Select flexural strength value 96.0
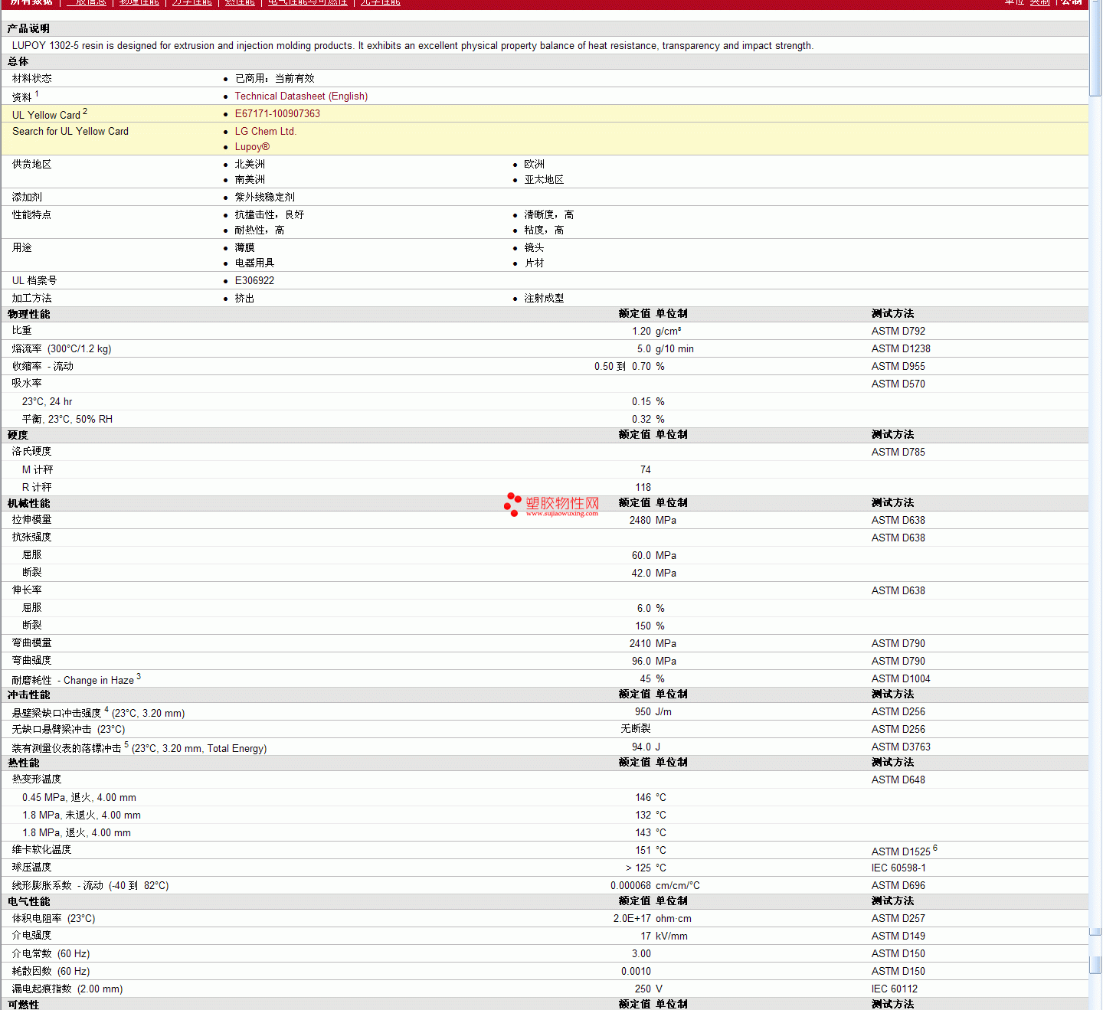The width and height of the screenshot is (1103, 1010). (641, 662)
